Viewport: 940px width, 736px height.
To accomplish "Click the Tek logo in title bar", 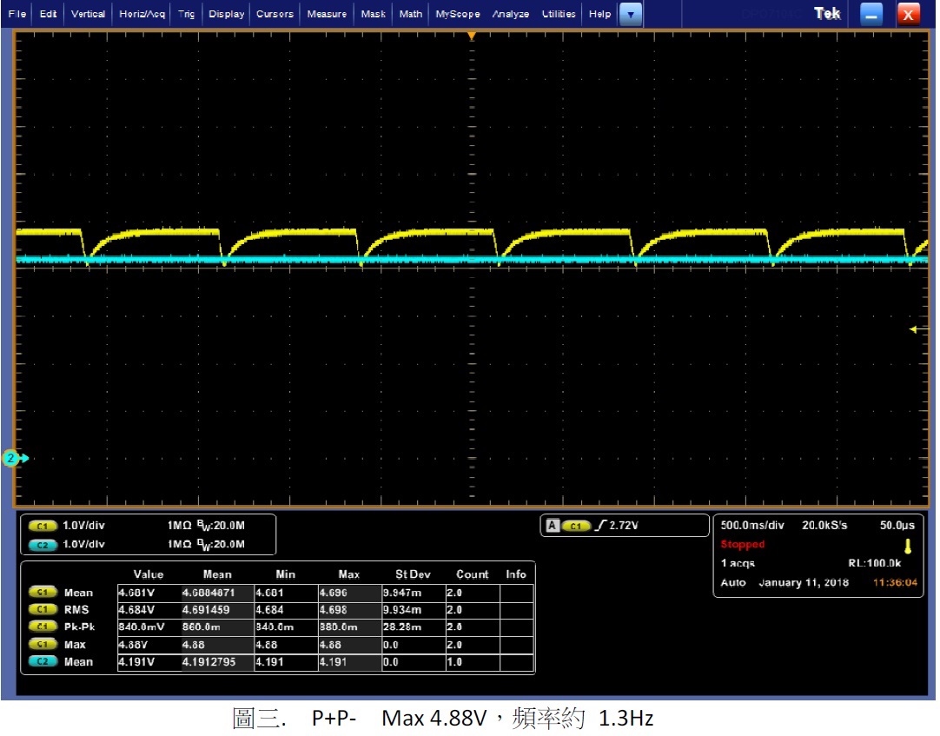I will click(x=827, y=14).
